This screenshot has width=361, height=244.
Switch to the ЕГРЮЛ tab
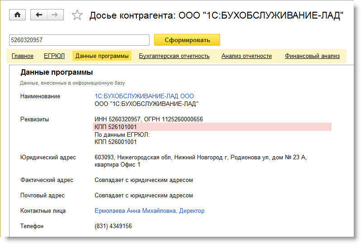tap(54, 56)
